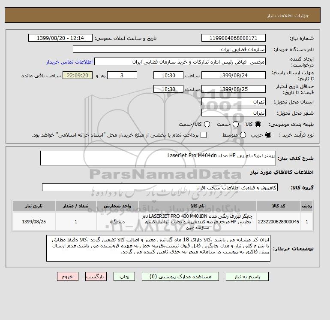Click the ساعت باقی مانده label

tap(41, 76)
